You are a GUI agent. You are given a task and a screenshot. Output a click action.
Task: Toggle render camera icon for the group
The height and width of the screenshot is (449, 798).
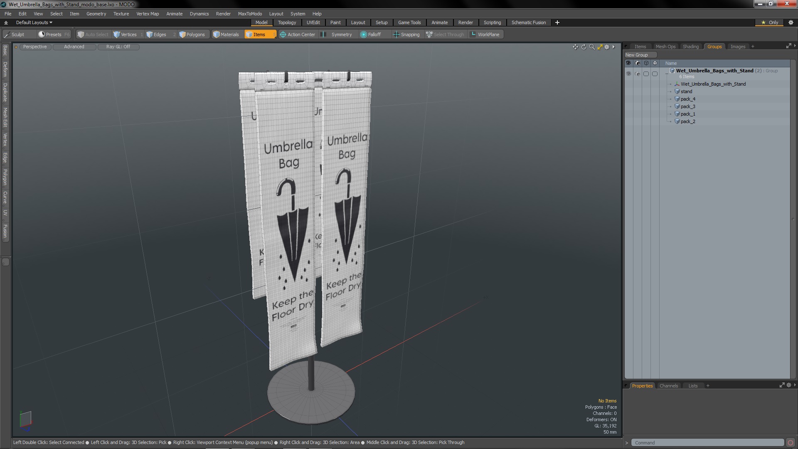pos(638,74)
